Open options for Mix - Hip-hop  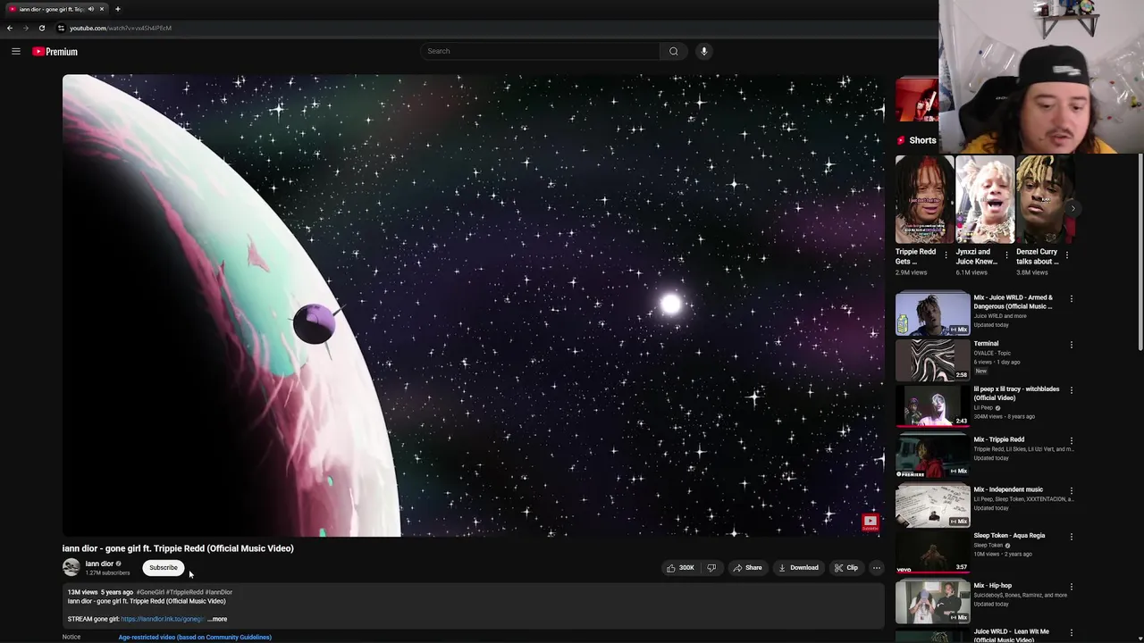(1071, 587)
